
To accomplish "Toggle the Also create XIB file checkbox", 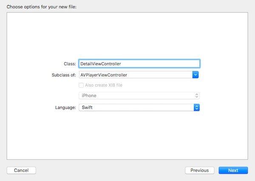I will (81, 85).
